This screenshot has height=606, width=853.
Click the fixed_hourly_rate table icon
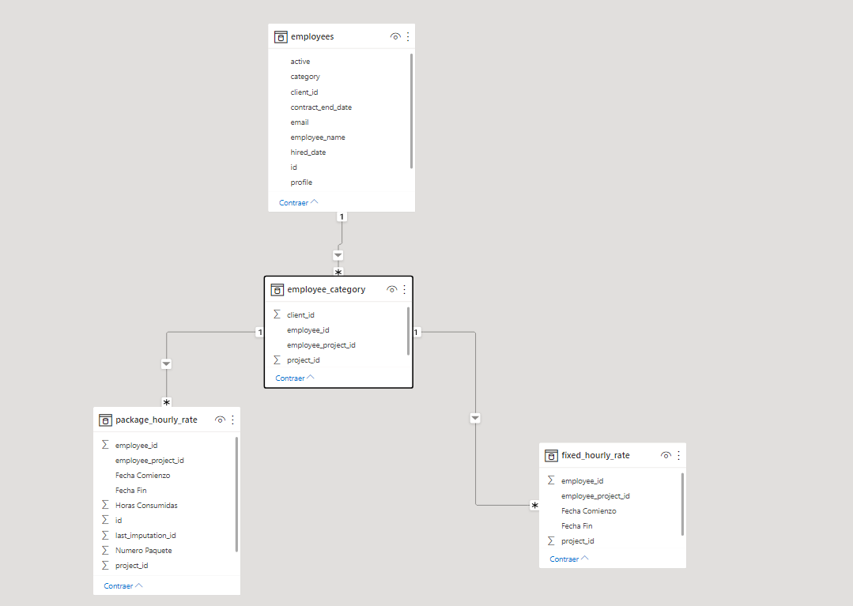point(551,455)
